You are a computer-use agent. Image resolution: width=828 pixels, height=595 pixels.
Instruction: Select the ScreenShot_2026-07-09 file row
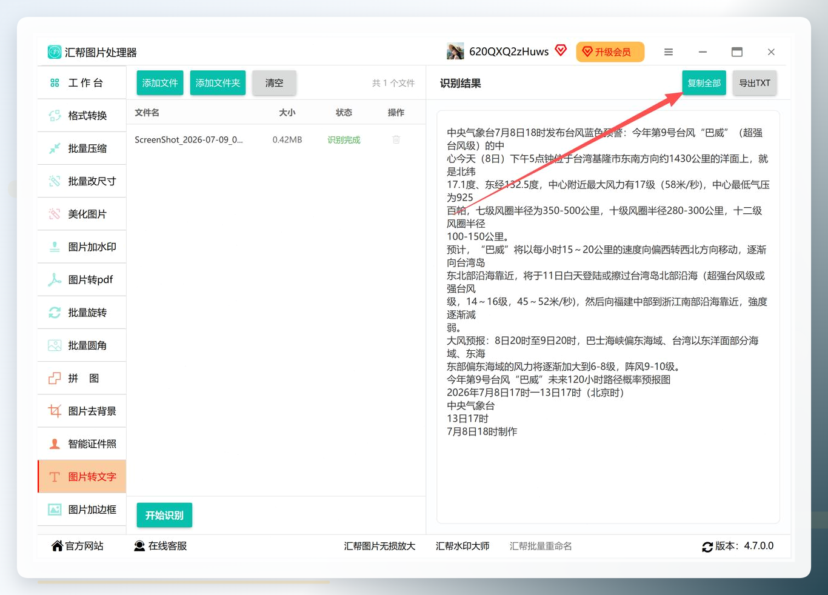coord(276,140)
